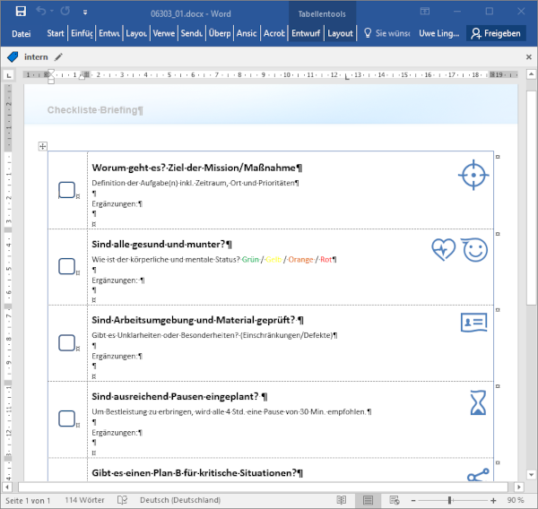The height and width of the screenshot is (509, 538).
Task: Click the crosshair target icon in the table
Action: [473, 175]
